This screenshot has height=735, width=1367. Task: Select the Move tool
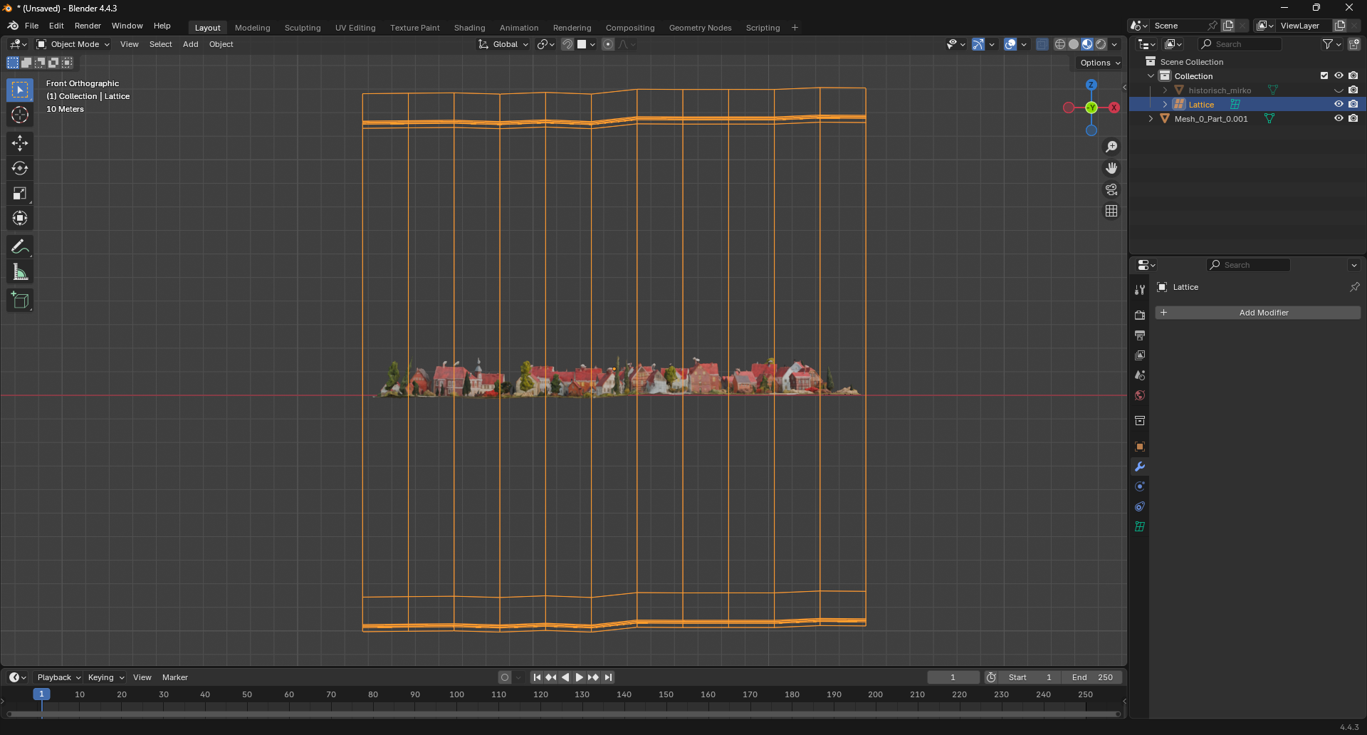(x=19, y=143)
